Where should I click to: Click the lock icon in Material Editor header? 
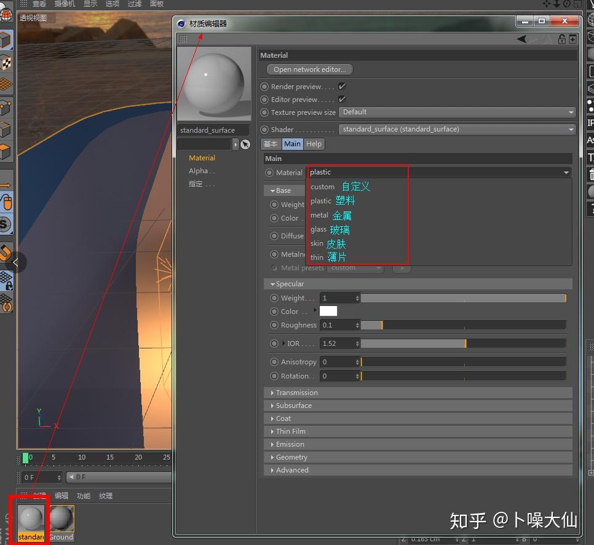pos(561,39)
